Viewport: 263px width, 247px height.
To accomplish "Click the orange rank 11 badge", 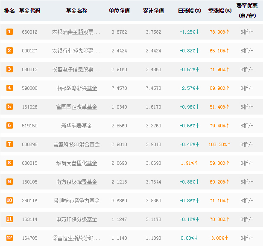I will 9,219.
